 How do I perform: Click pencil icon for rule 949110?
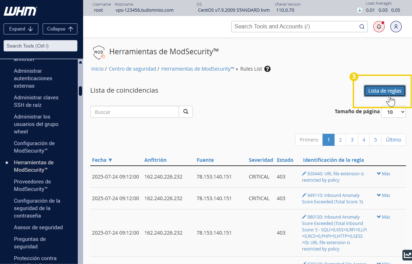click(304, 195)
